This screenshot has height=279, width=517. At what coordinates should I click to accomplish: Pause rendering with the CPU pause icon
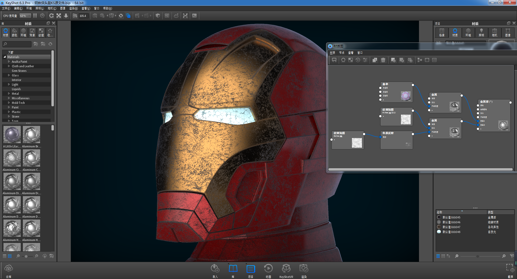35,16
